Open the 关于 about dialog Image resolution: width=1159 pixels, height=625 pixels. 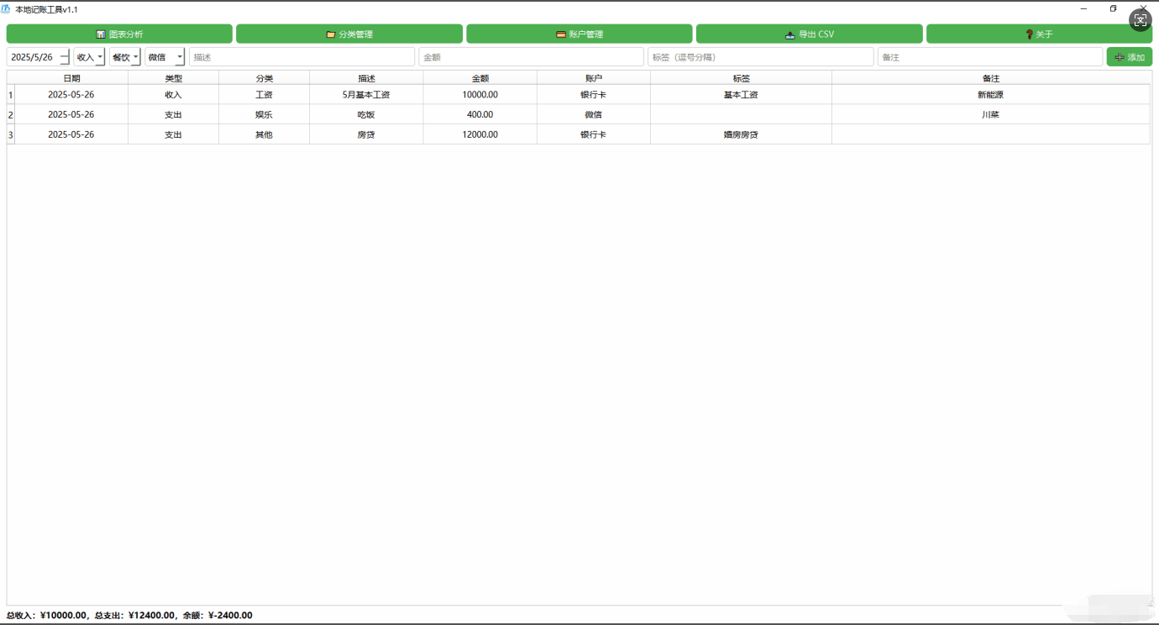1039,34
